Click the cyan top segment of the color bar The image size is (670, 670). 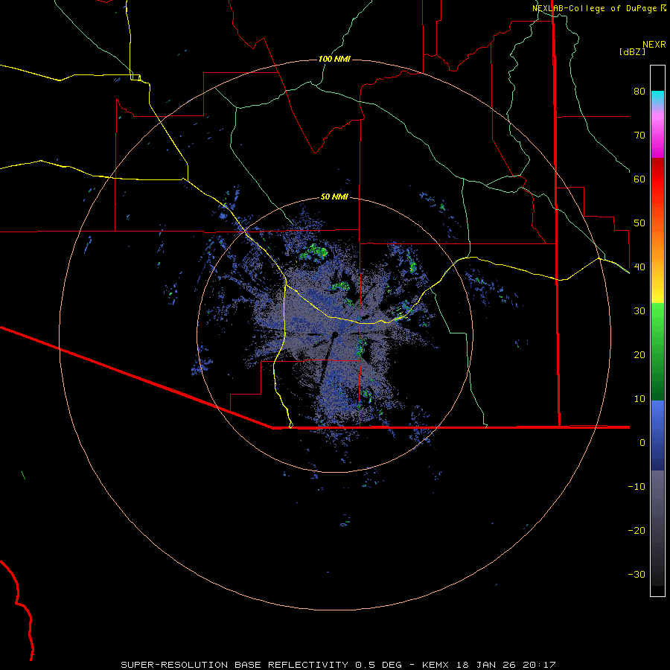pos(657,98)
